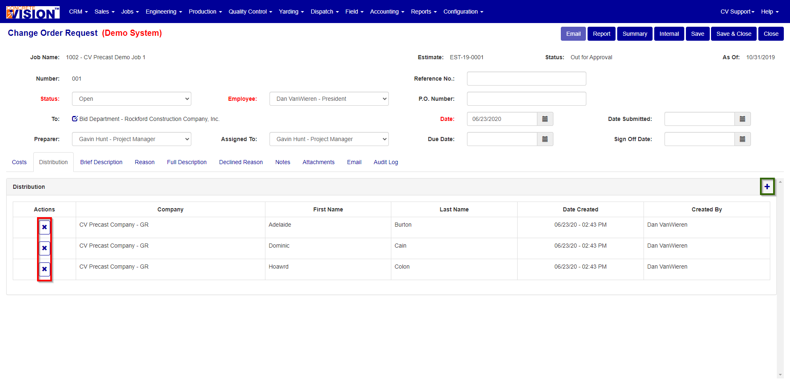790x385 pixels.
Task: Open the calendar picker for Date field
Action: [x=545, y=119]
